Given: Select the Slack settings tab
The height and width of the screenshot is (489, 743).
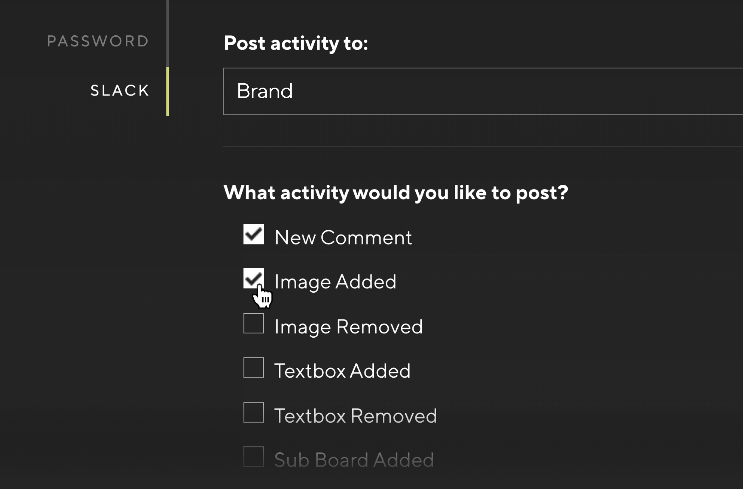Looking at the screenshot, I should point(120,91).
